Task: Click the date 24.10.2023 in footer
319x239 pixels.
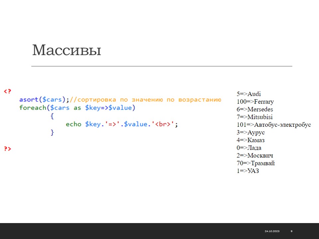Action: [x=272, y=231]
